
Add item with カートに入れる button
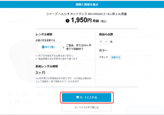point(87,97)
